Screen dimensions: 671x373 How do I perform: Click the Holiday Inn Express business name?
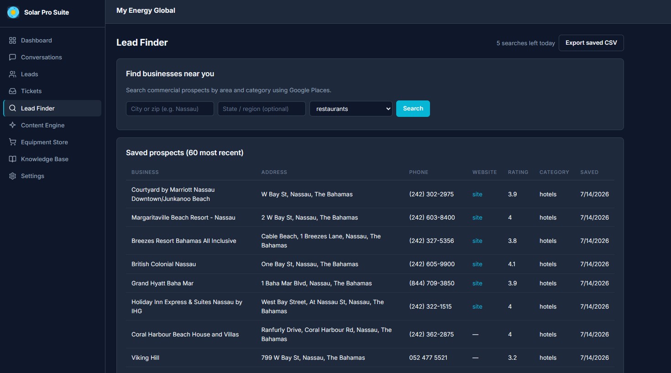pyautogui.click(x=187, y=306)
